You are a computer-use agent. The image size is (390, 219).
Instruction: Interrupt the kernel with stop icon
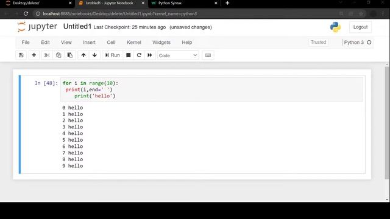(129, 55)
